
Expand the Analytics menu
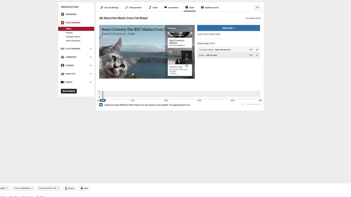click(x=90, y=74)
